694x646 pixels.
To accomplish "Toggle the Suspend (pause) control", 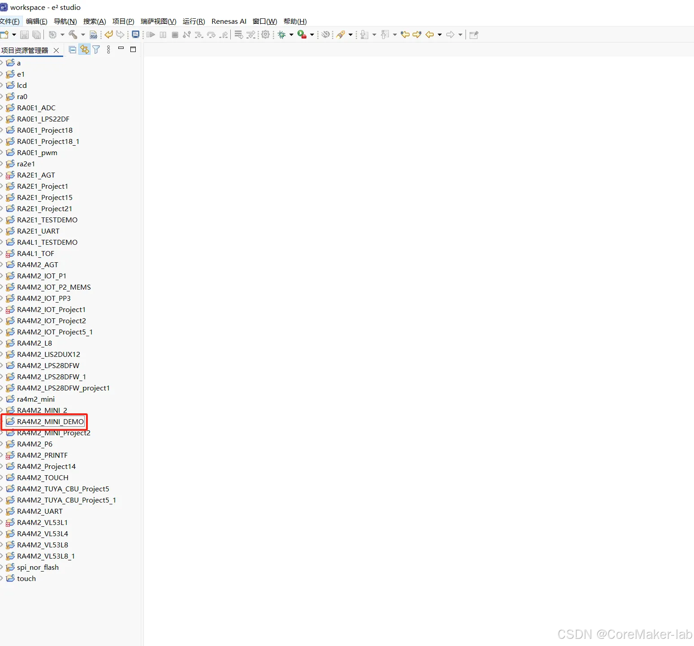I will [163, 35].
